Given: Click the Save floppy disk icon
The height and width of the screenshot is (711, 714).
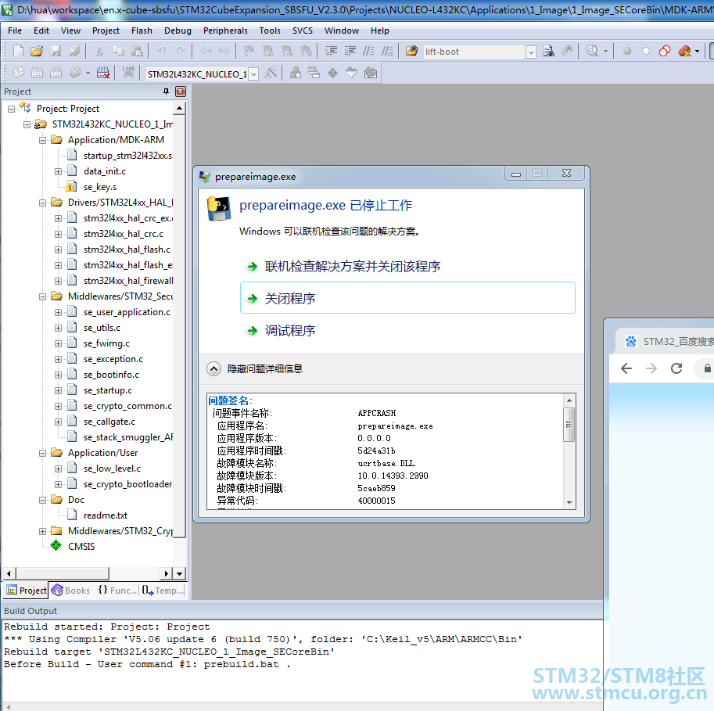Looking at the screenshot, I should pyautogui.click(x=56, y=51).
